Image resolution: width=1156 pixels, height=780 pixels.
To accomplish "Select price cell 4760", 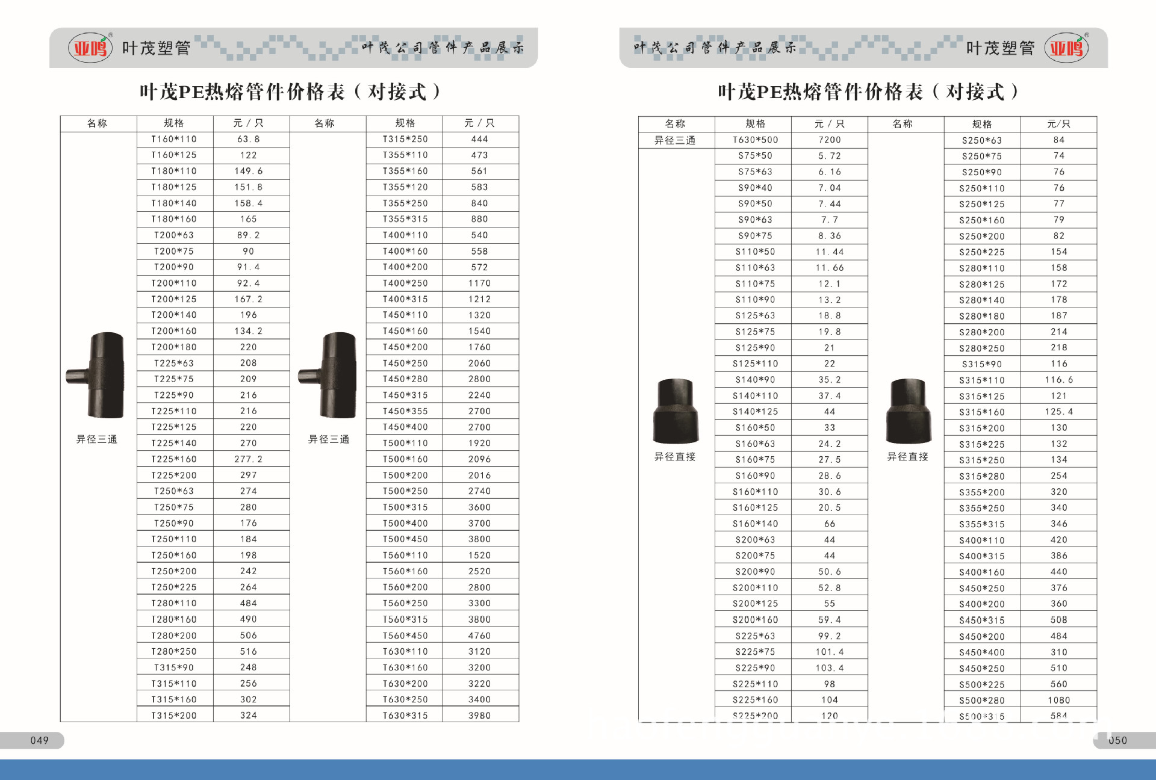I will tap(480, 636).
